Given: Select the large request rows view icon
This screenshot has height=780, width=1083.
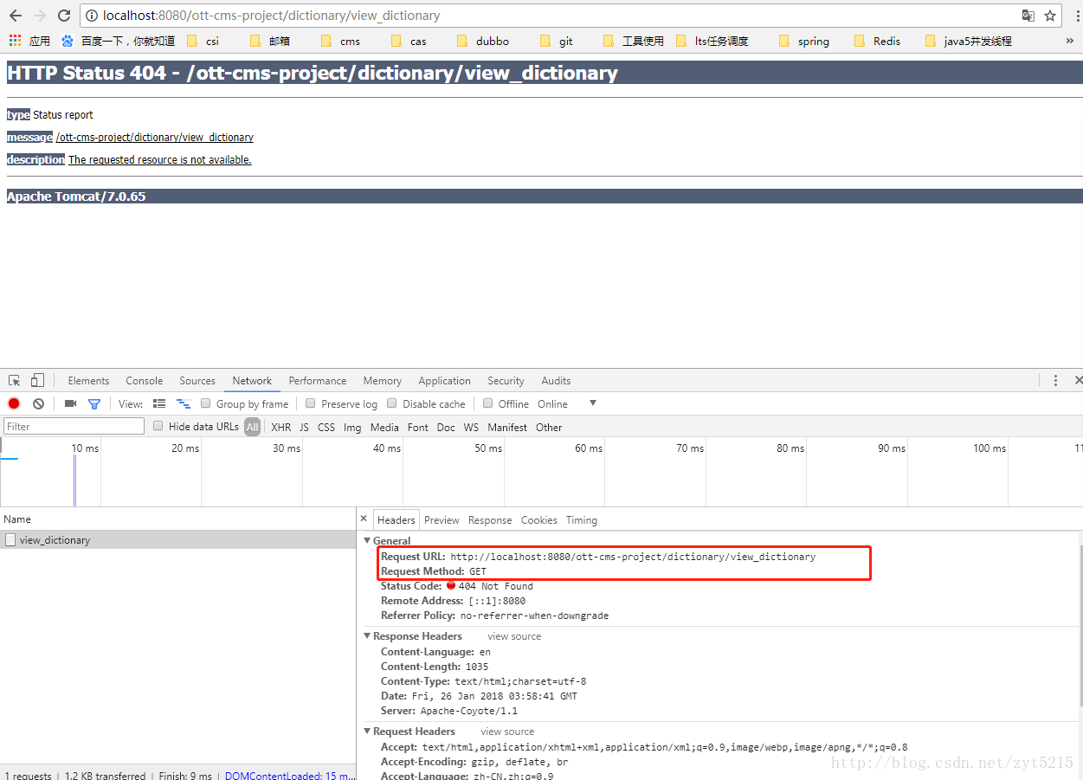Looking at the screenshot, I should [159, 403].
